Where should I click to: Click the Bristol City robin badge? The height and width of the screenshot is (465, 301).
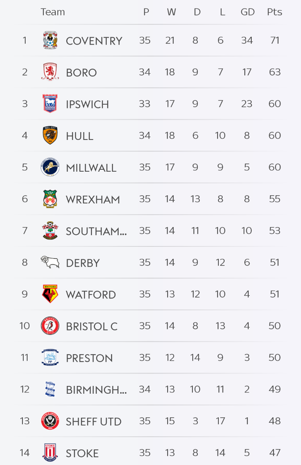click(x=50, y=326)
